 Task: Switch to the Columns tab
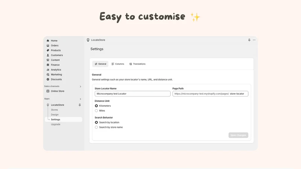pyautogui.click(x=118, y=64)
